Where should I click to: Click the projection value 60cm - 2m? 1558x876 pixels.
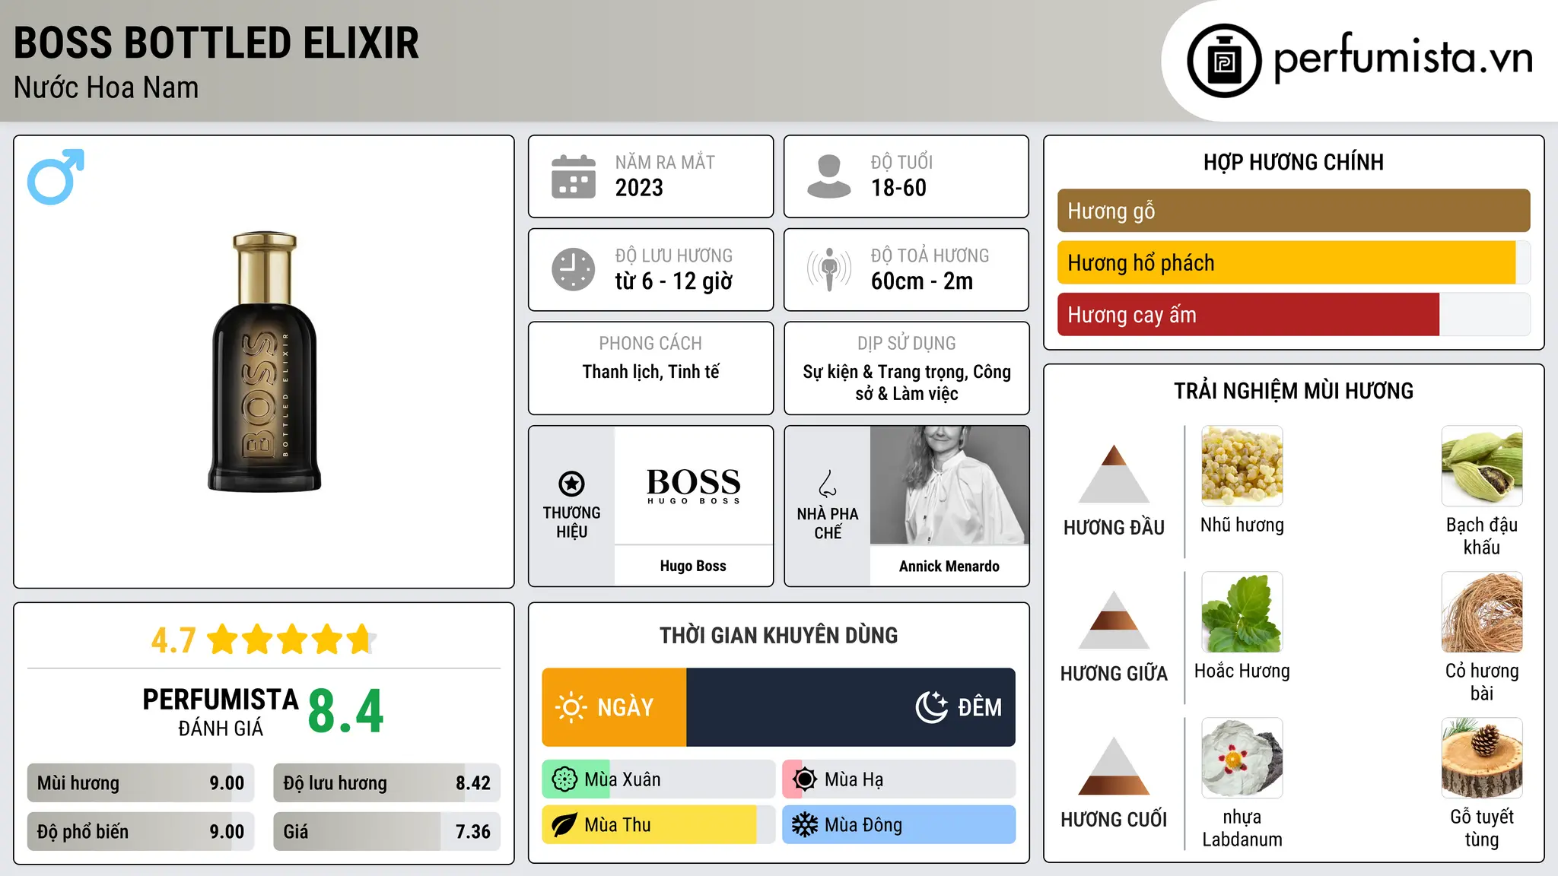922,281
